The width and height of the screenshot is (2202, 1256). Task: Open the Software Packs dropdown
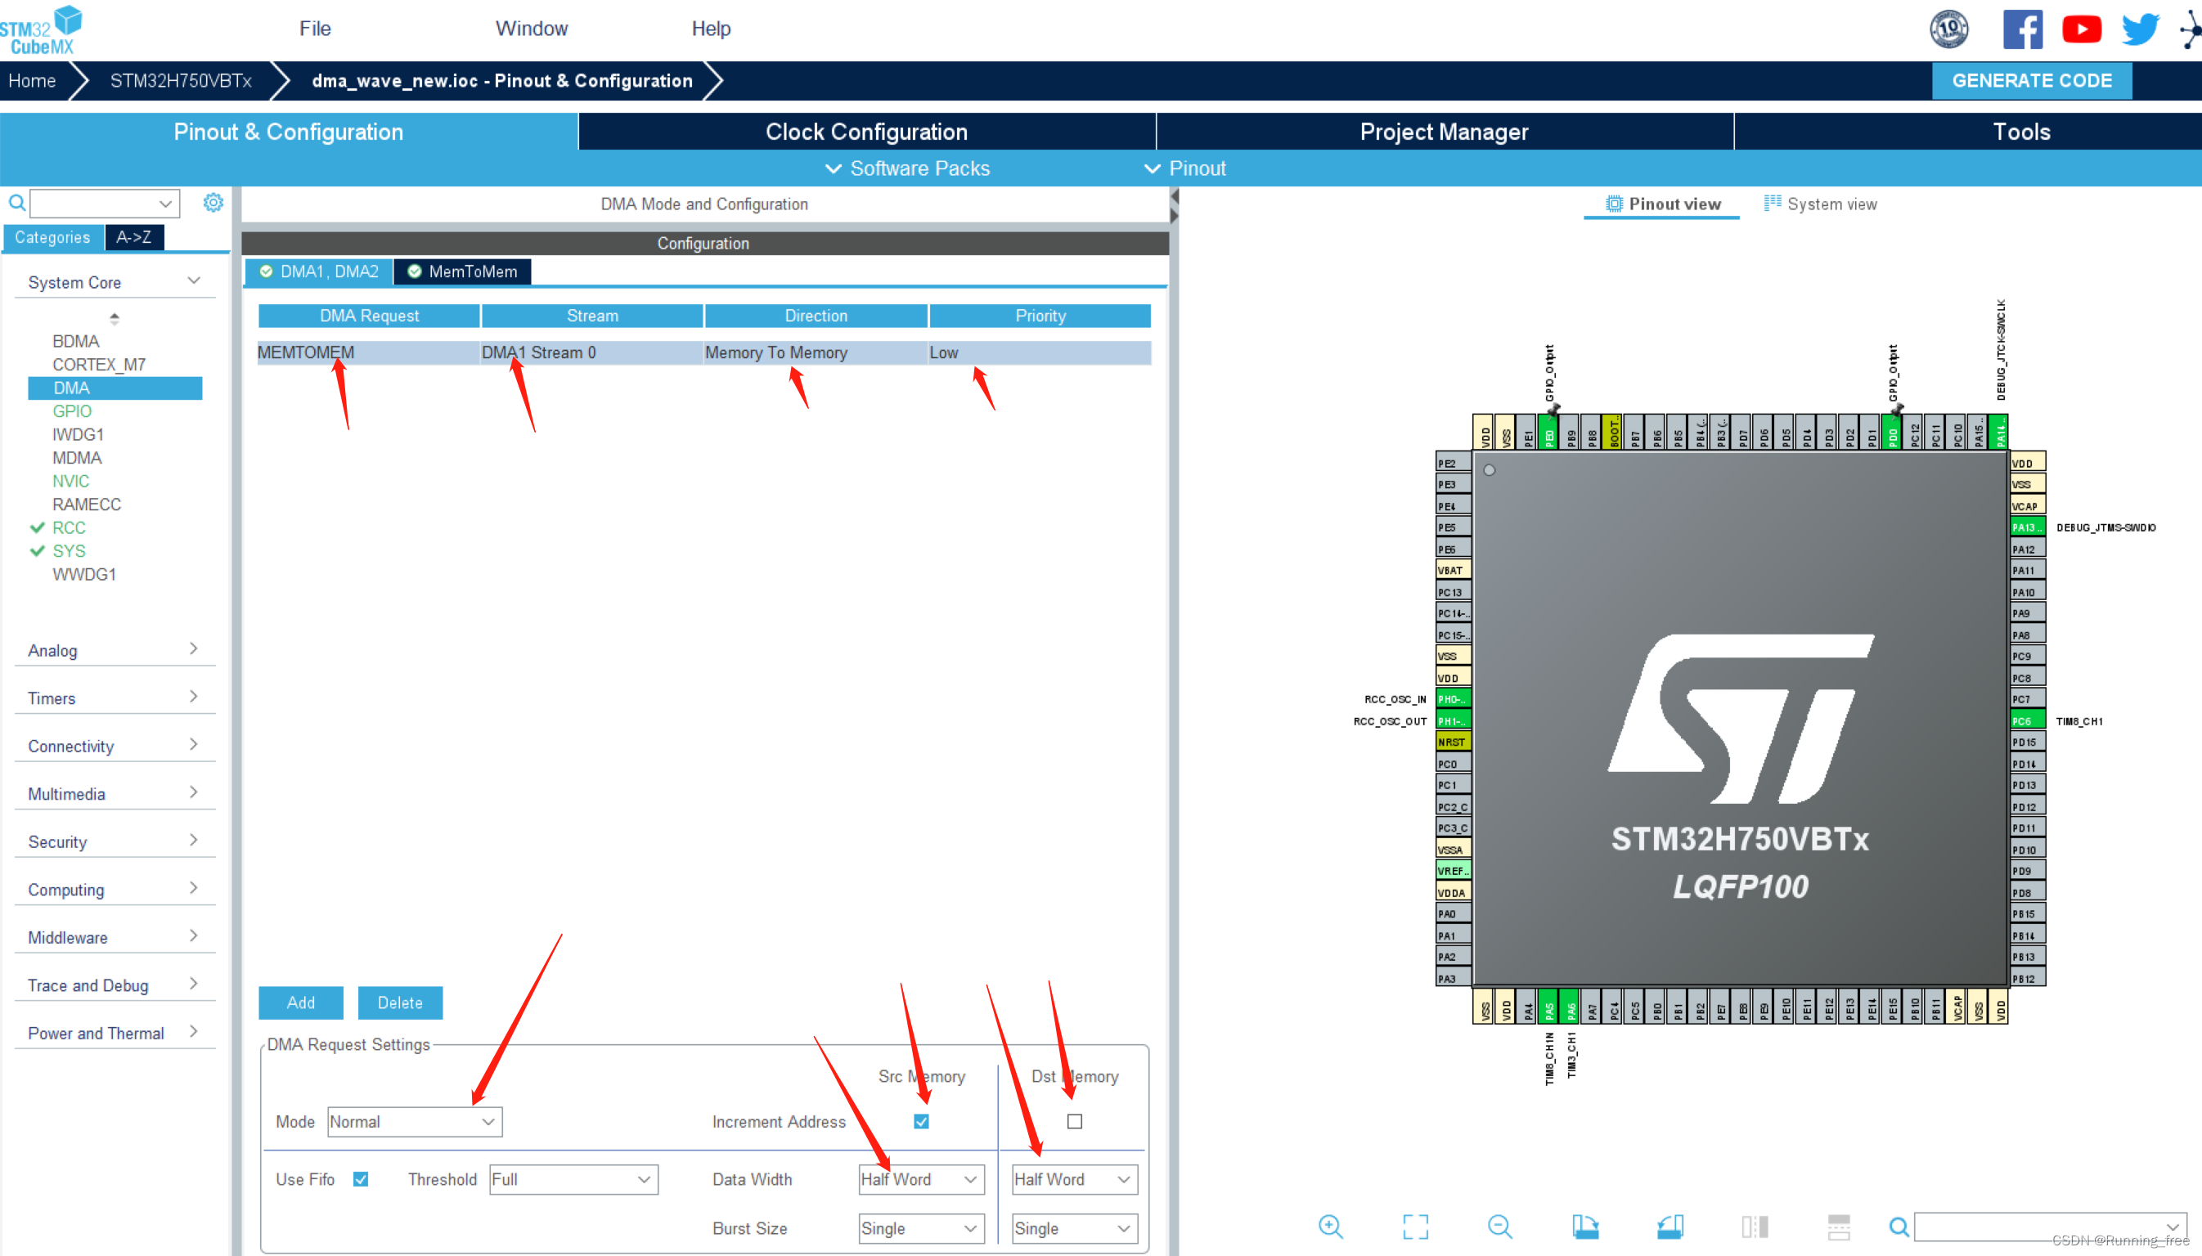pos(907,168)
